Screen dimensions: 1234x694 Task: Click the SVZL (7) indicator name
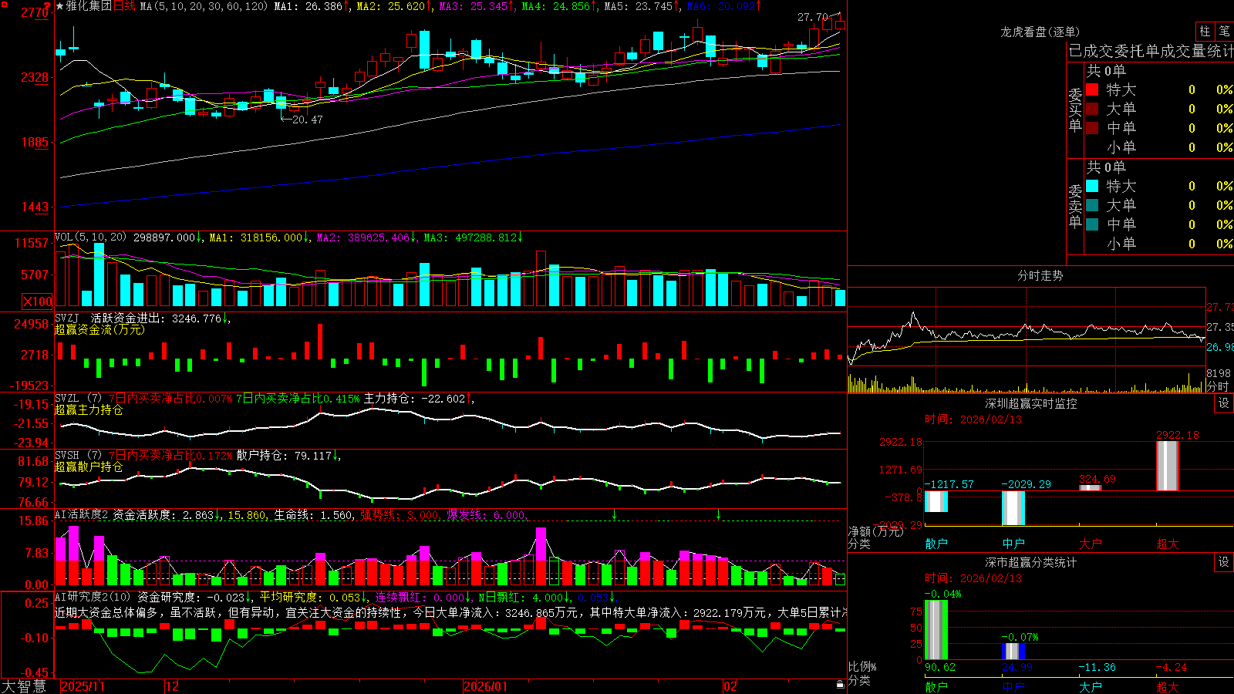pyautogui.click(x=78, y=399)
